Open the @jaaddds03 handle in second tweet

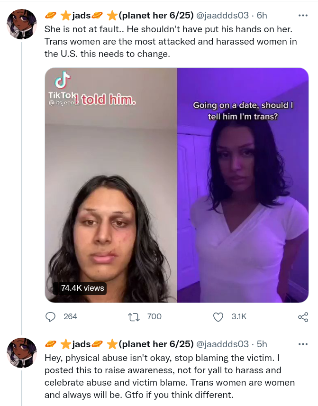point(223,344)
